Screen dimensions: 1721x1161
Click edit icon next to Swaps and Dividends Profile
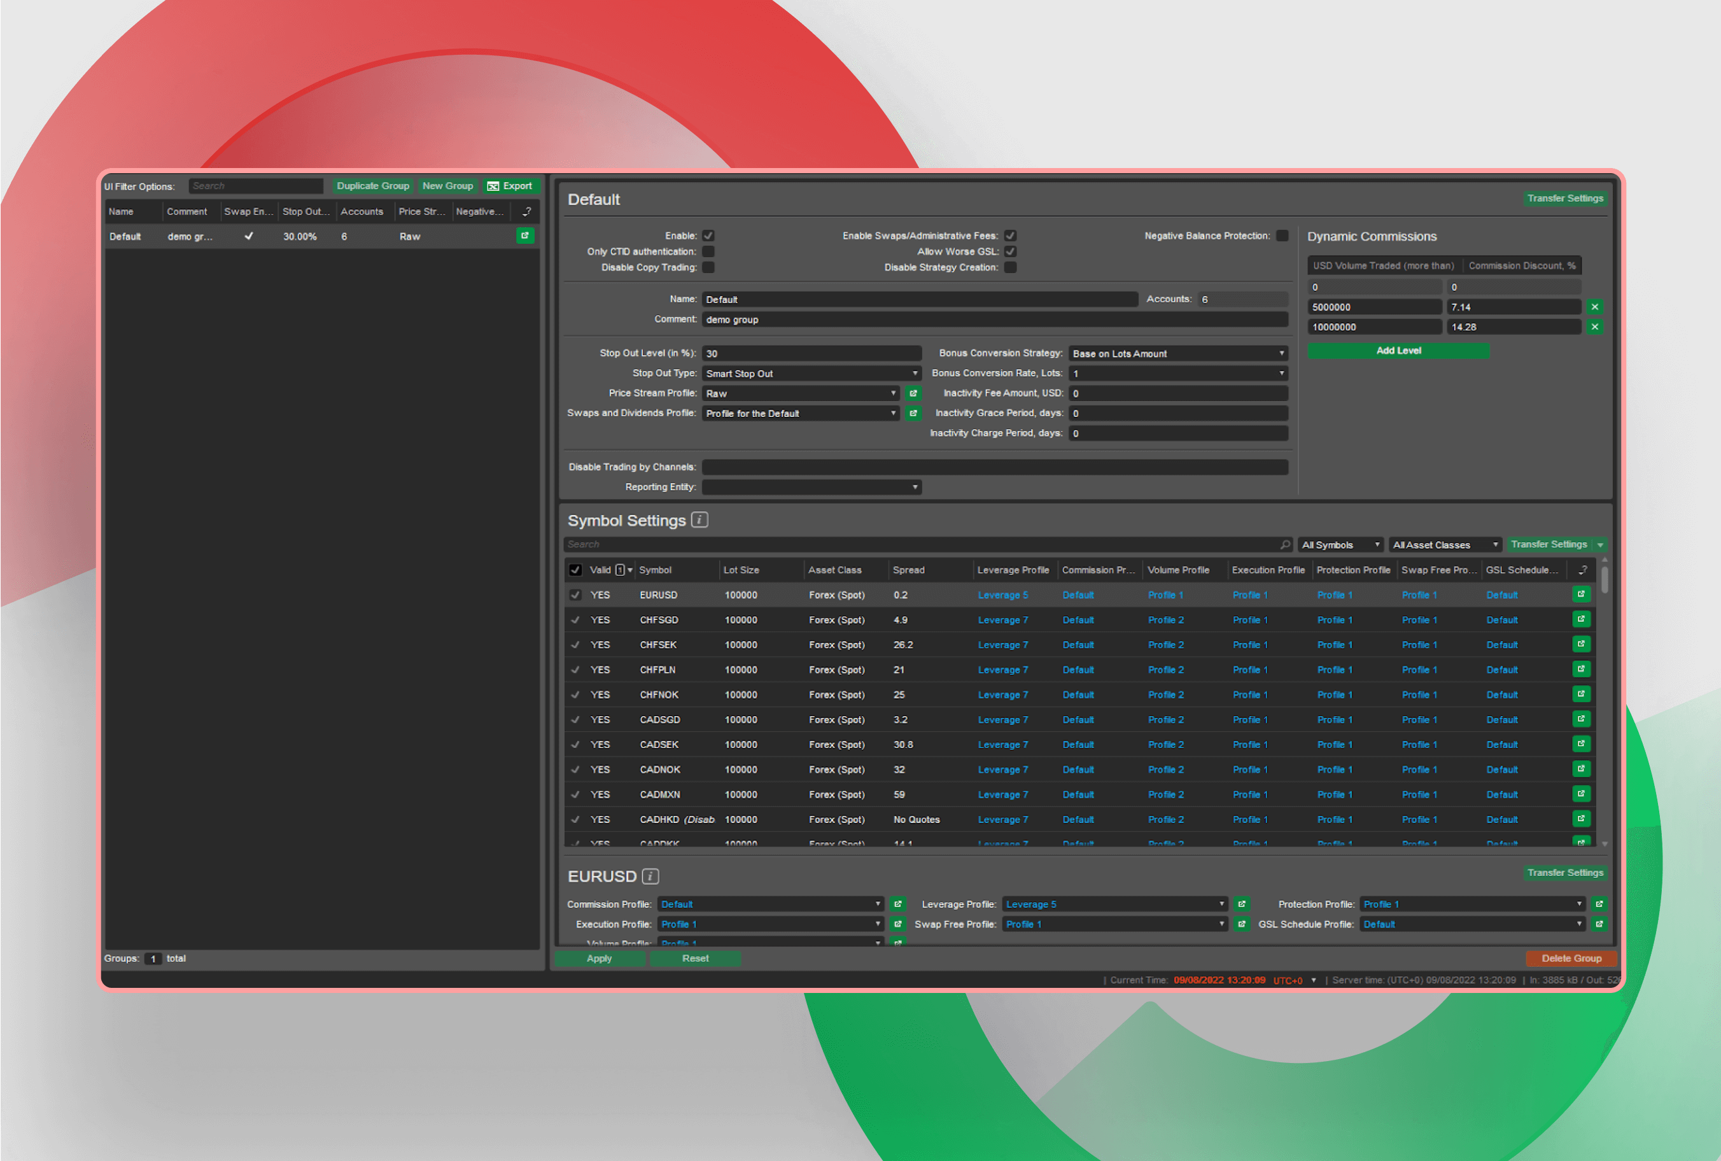[x=914, y=413]
